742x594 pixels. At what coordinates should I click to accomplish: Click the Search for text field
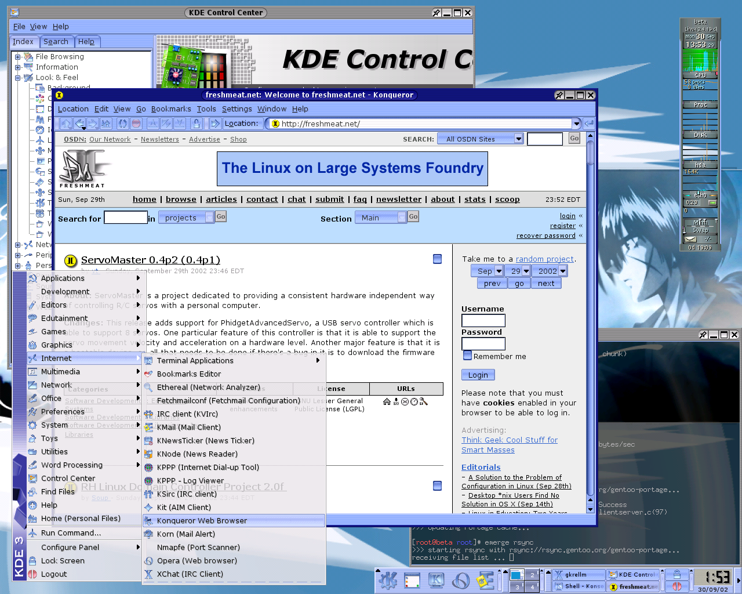tap(126, 218)
